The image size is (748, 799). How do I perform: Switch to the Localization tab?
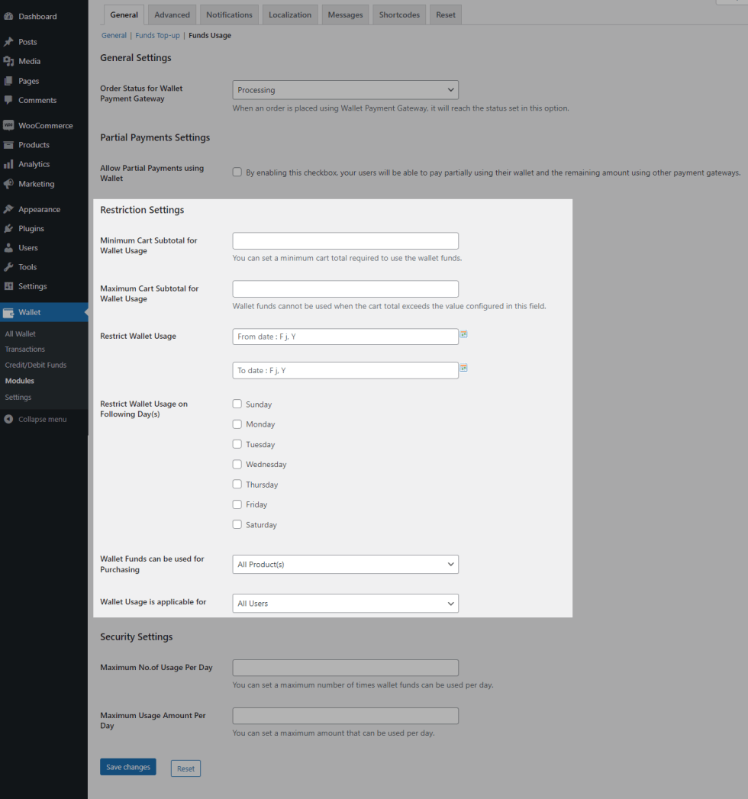point(290,14)
